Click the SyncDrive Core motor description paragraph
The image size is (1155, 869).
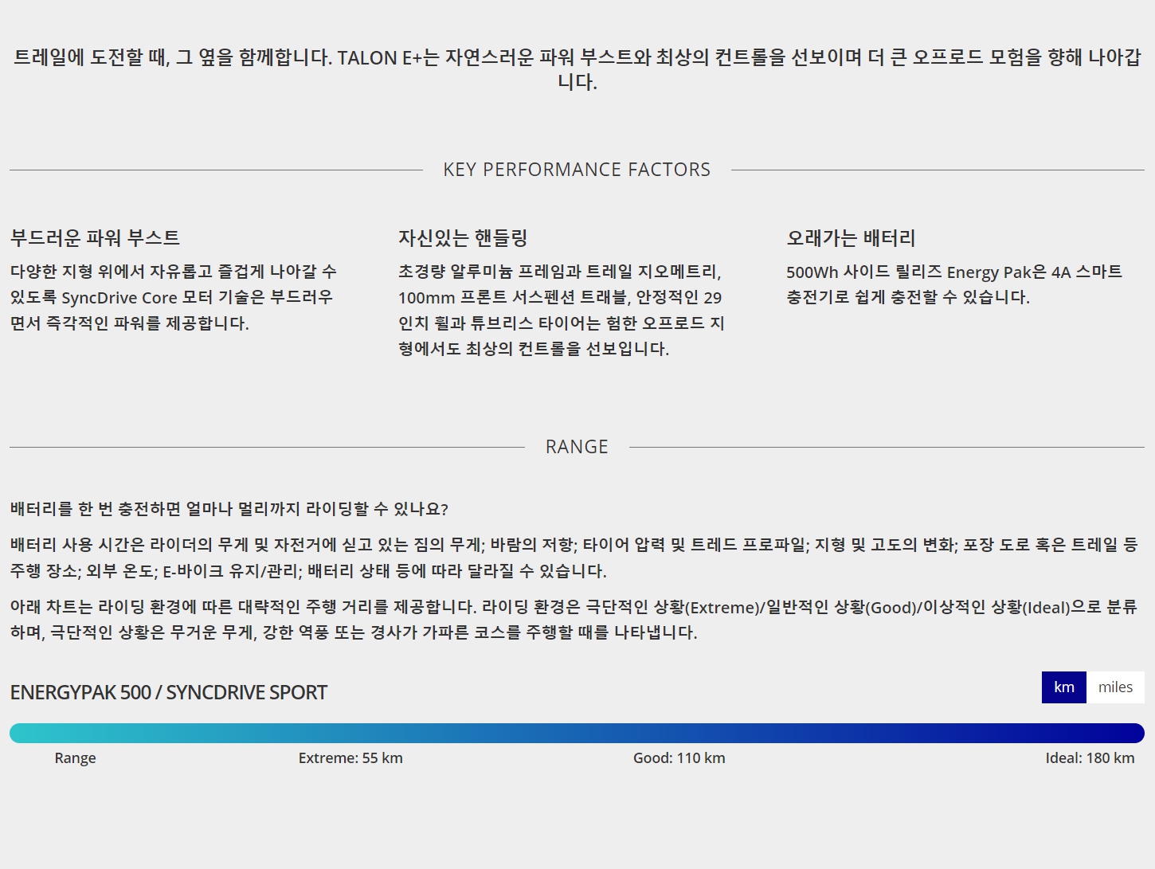(174, 297)
